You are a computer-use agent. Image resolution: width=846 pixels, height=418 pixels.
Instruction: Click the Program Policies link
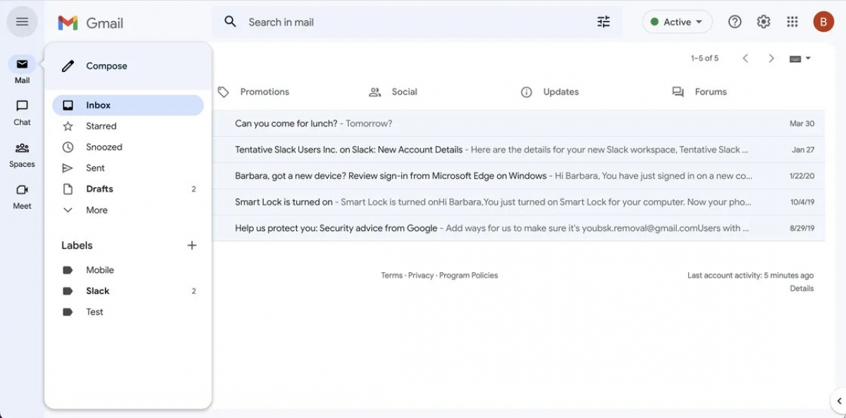click(x=469, y=276)
